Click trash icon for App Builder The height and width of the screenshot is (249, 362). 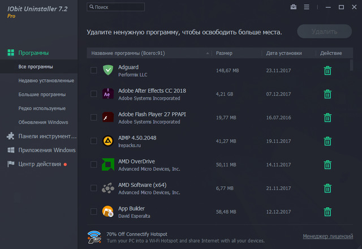pos(327,212)
